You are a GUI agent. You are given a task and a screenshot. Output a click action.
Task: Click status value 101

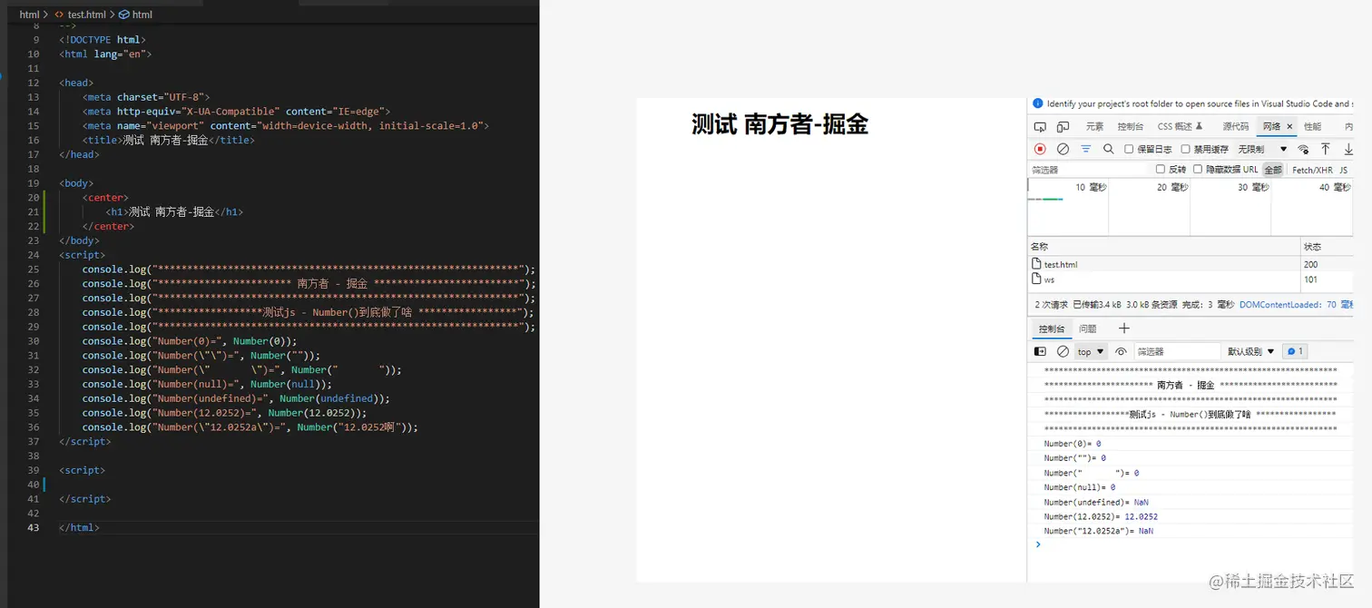[x=1311, y=279]
